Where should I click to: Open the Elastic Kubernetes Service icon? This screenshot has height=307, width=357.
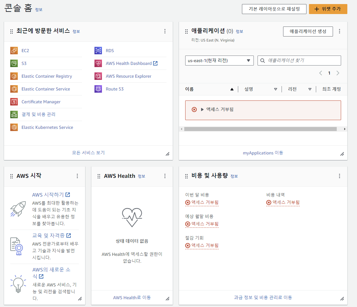click(14, 127)
